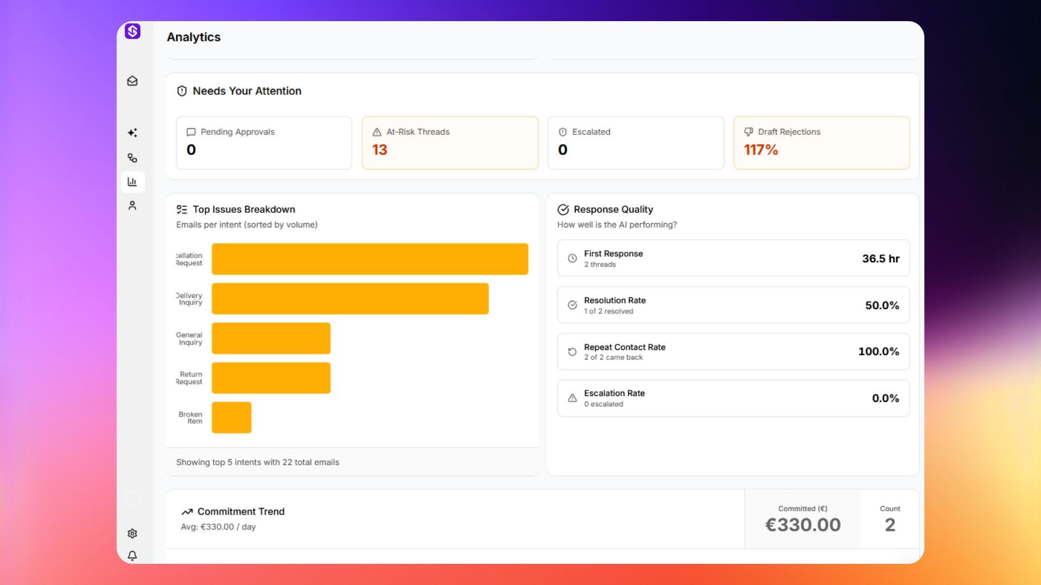
Task: Click the Response Quality heading
Action: (x=613, y=210)
